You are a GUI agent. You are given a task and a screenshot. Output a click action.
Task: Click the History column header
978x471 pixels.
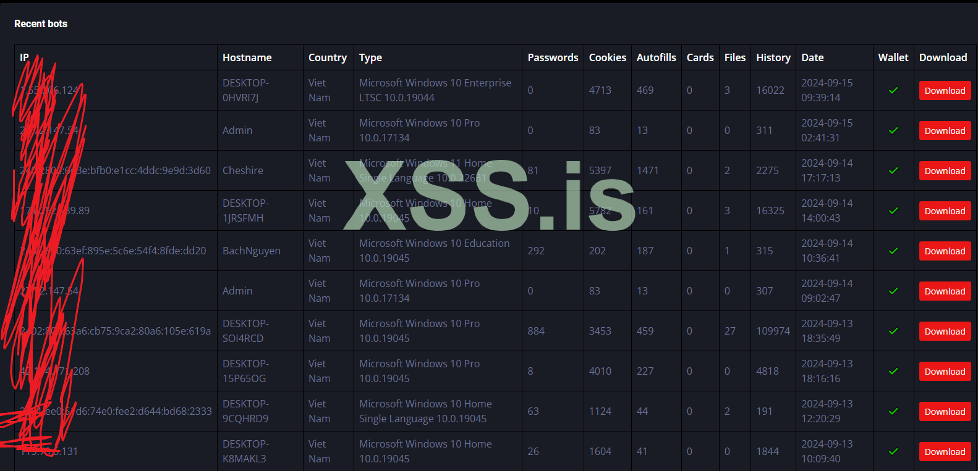tap(773, 57)
